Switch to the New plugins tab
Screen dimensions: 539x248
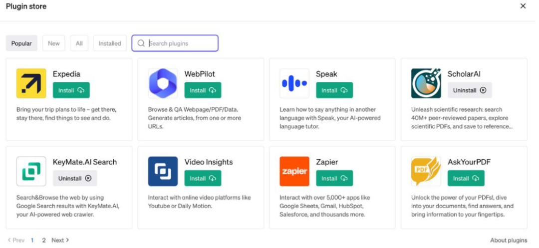53,43
